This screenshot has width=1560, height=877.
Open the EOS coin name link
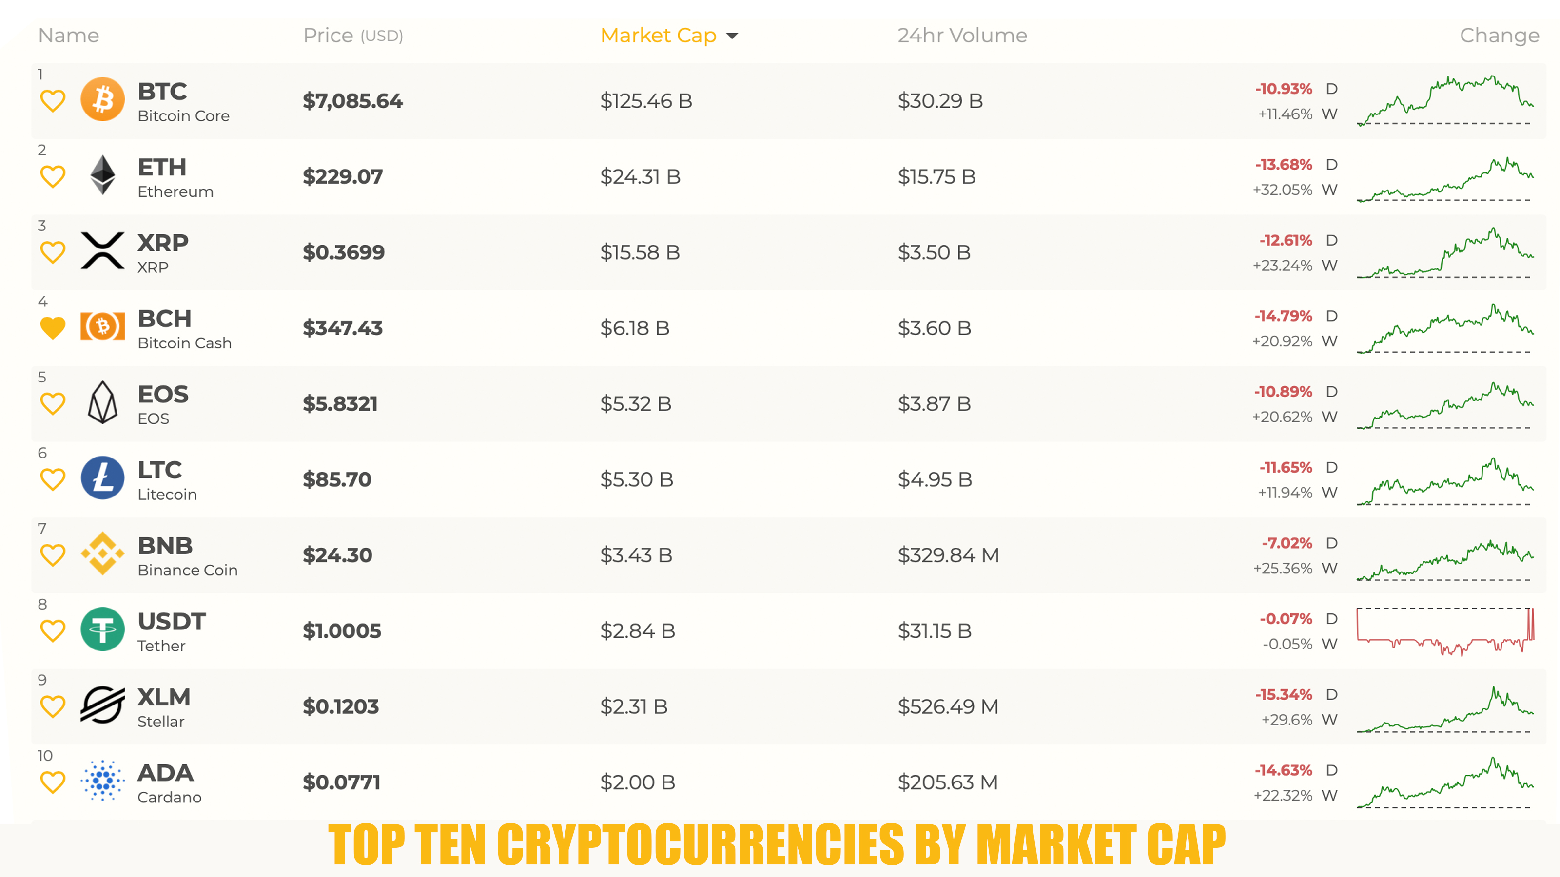tap(153, 418)
